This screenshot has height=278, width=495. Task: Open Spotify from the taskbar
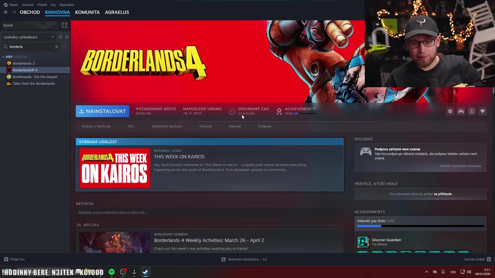click(111, 272)
